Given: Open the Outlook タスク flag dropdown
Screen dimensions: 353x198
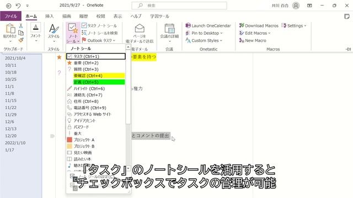Looking at the screenshot, I should point(99,40).
